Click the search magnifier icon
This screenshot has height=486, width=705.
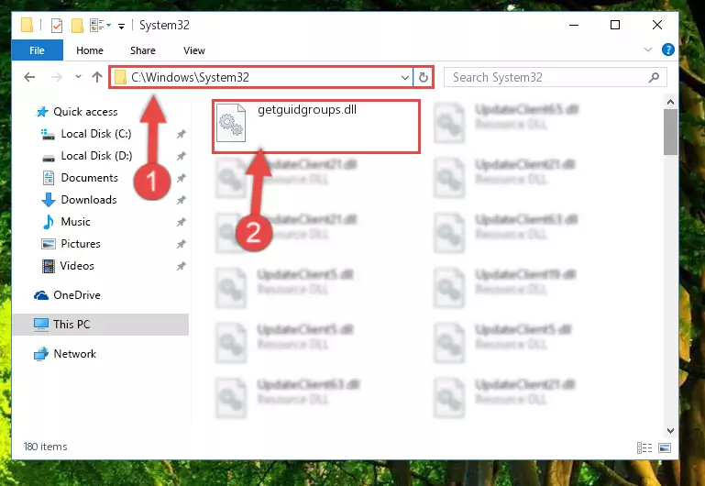pos(655,77)
